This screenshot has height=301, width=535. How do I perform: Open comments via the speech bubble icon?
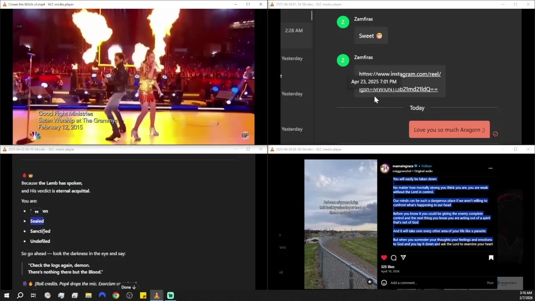point(393,258)
